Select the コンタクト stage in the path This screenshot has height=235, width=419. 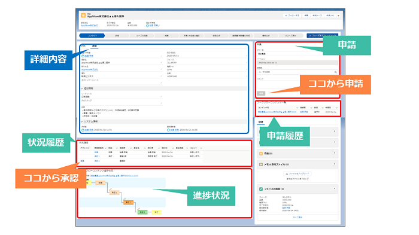pyautogui.click(x=92, y=35)
